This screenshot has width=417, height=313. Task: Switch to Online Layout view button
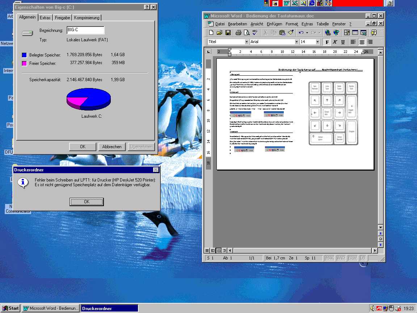(213, 250)
